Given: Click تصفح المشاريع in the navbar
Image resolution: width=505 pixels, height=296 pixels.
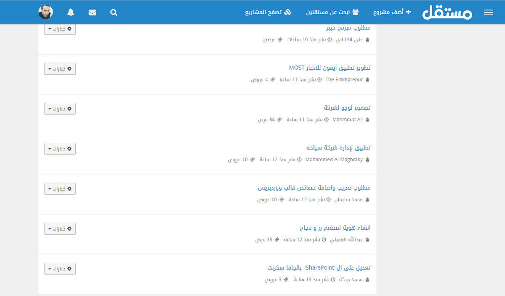Looking at the screenshot, I should click(268, 12).
